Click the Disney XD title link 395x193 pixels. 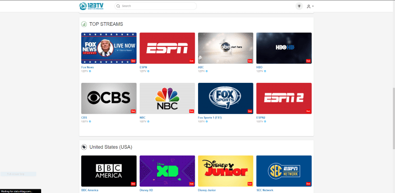pos(146,190)
